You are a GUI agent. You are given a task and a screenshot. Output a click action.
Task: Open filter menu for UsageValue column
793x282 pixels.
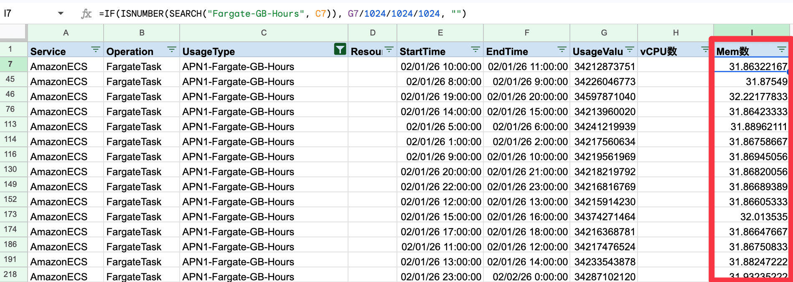(630, 50)
